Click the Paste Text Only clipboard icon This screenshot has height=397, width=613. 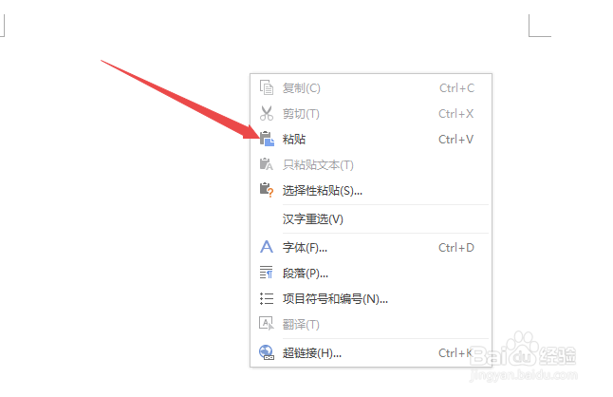pyautogui.click(x=267, y=164)
